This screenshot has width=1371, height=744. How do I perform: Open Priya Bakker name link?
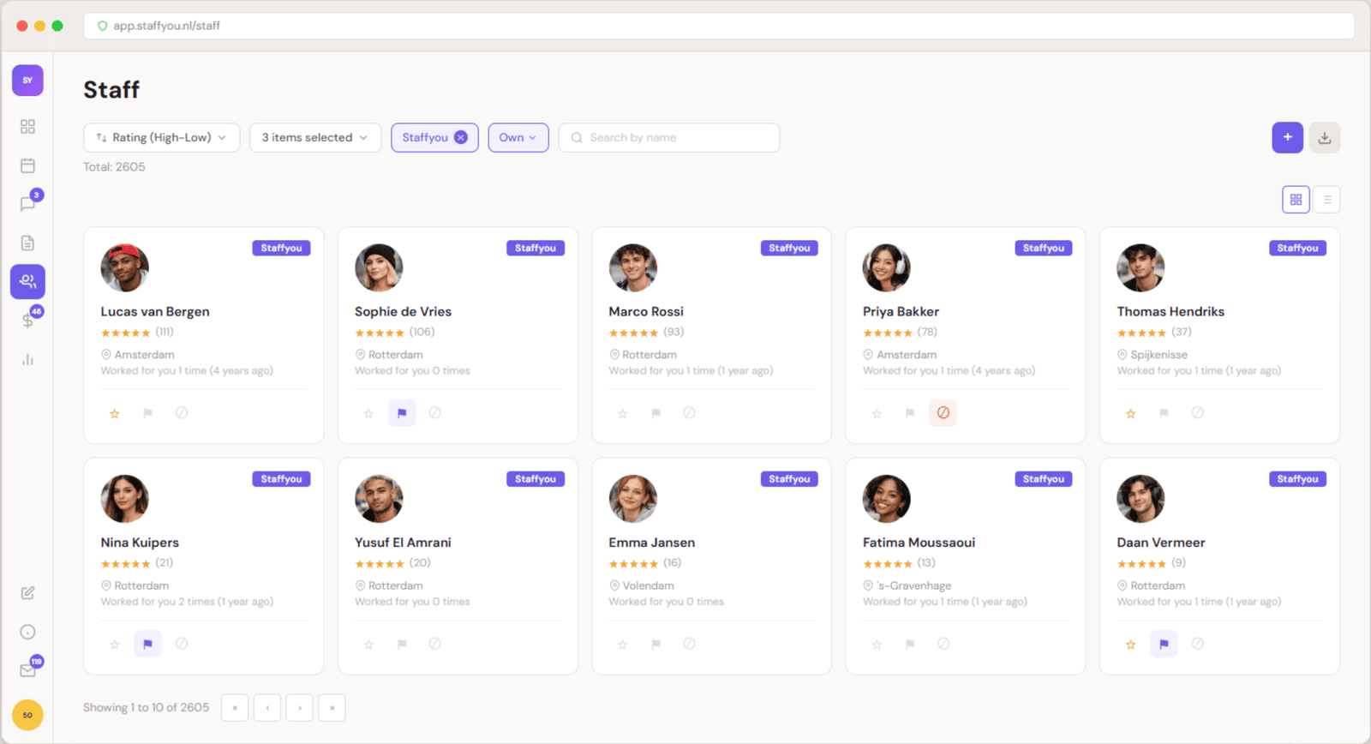click(x=901, y=312)
